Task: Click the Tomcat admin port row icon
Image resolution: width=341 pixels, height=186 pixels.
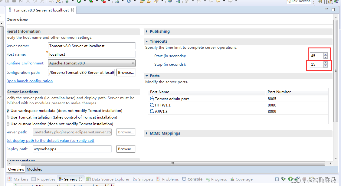Action: (152, 99)
